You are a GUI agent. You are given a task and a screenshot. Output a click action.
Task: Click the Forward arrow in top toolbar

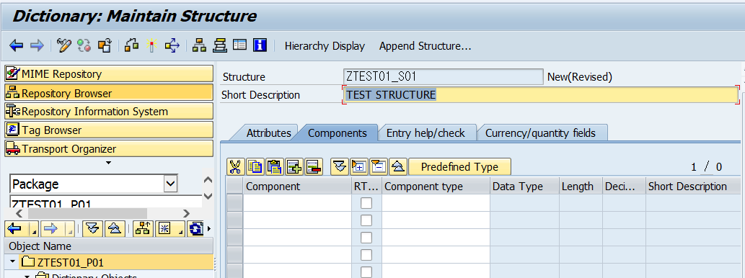coord(37,45)
